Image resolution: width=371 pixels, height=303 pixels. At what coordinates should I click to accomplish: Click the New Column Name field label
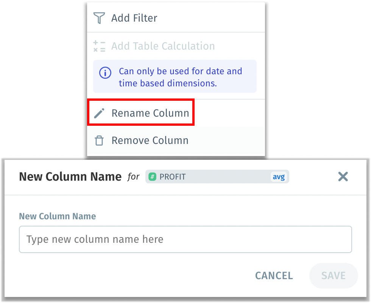[x=57, y=216]
